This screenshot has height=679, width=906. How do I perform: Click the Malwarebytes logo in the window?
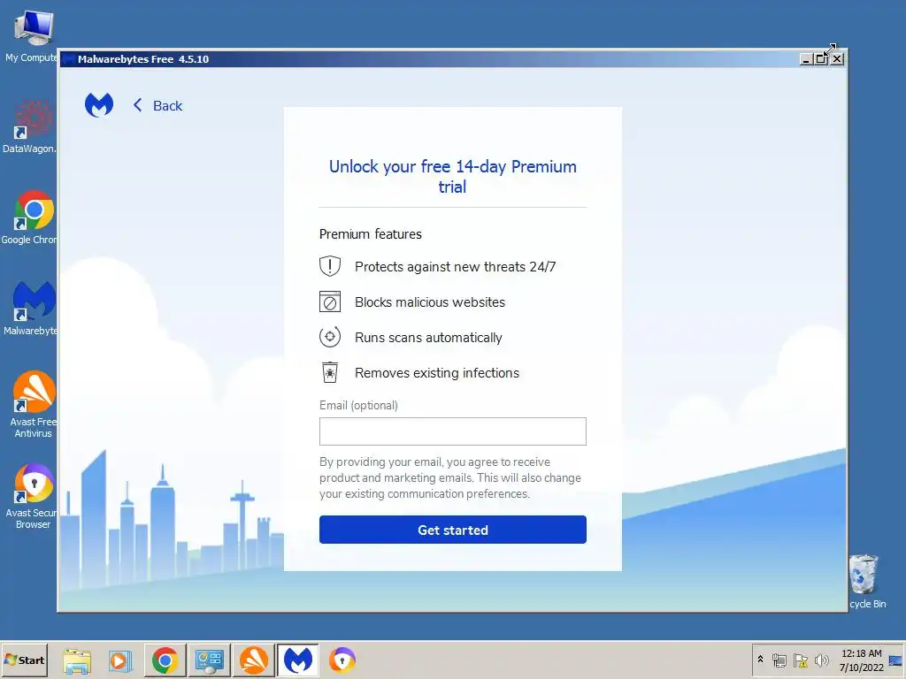point(99,105)
